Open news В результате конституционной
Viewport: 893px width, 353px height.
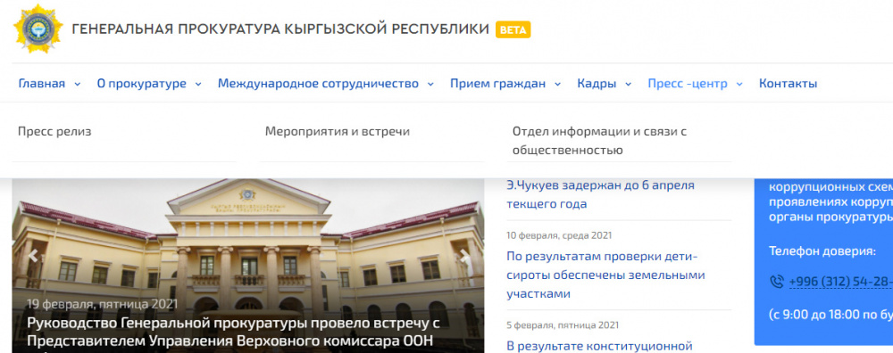coord(599,346)
